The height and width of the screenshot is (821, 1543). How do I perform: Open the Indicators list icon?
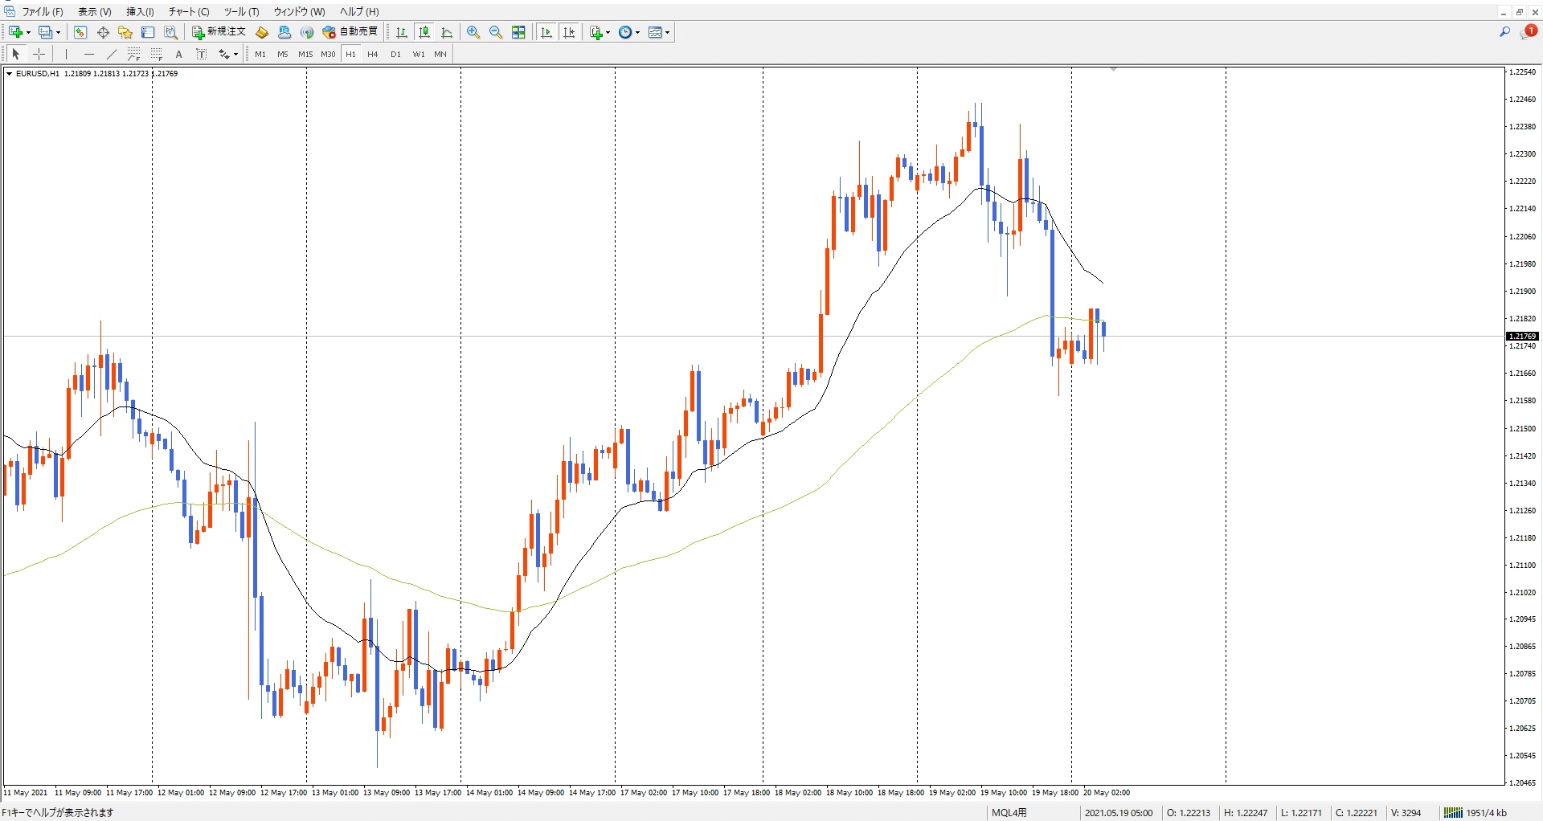point(596,32)
